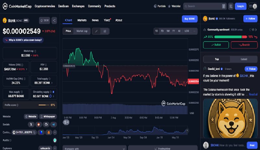Viewport: 260px width, 150px height.
Task: Open the audit provider badge icon
Action: coord(55,140)
